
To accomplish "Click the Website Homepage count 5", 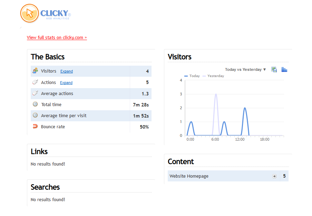I will [x=284, y=176].
